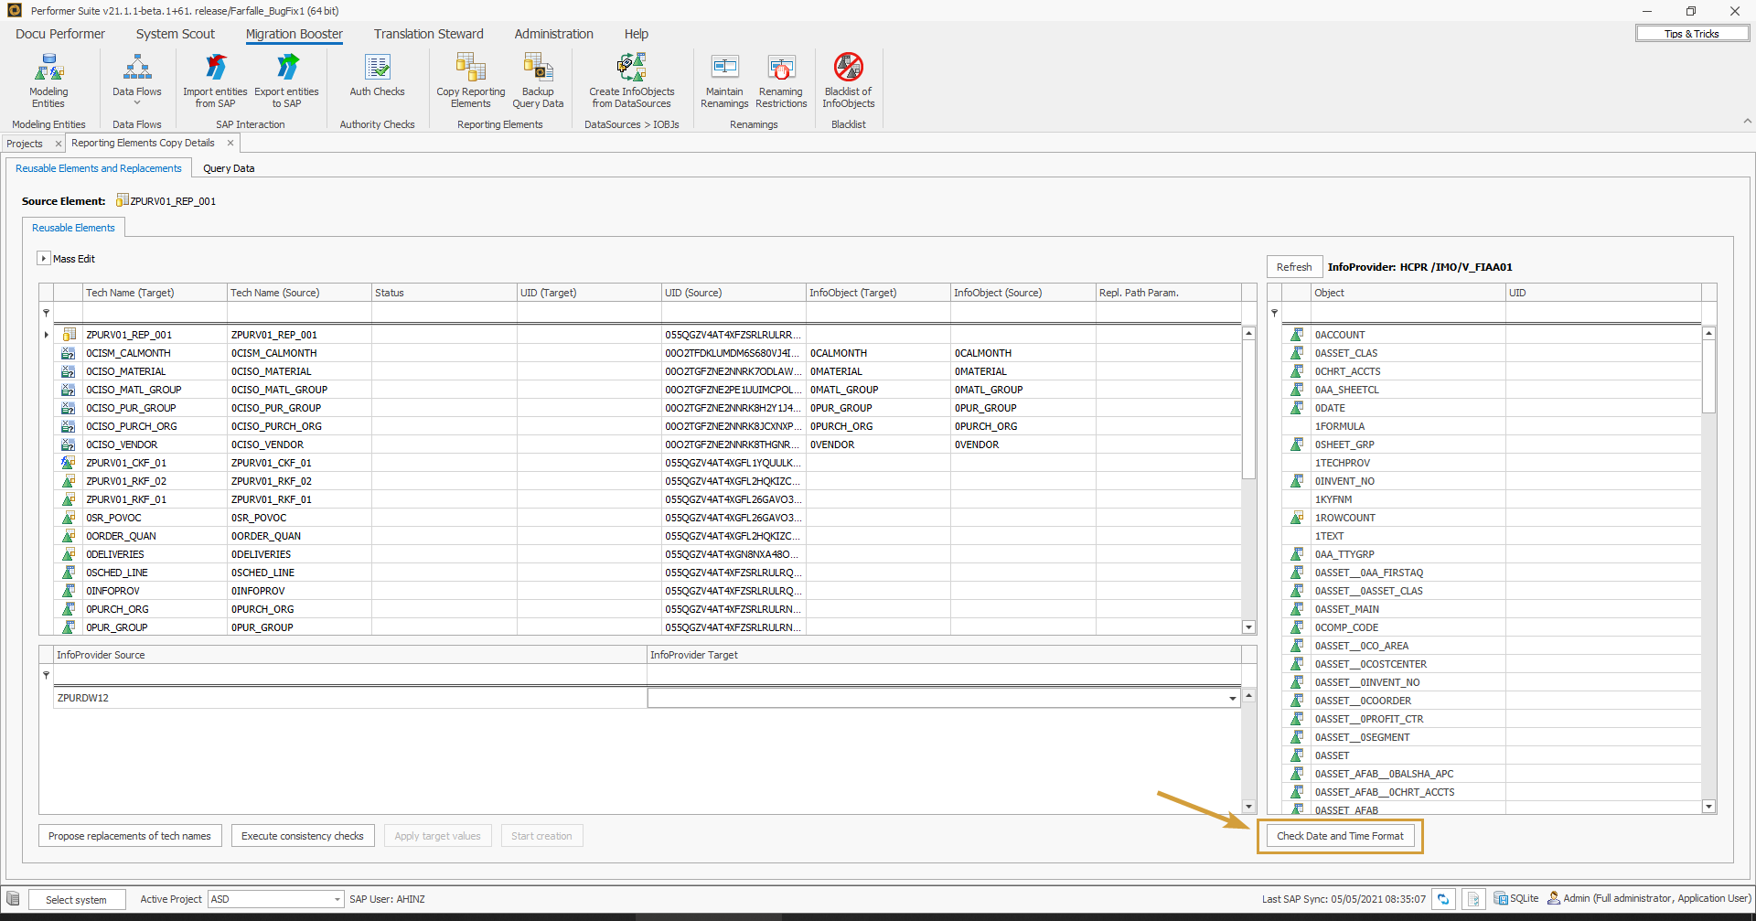Expand the Mass Edit section

click(x=43, y=259)
